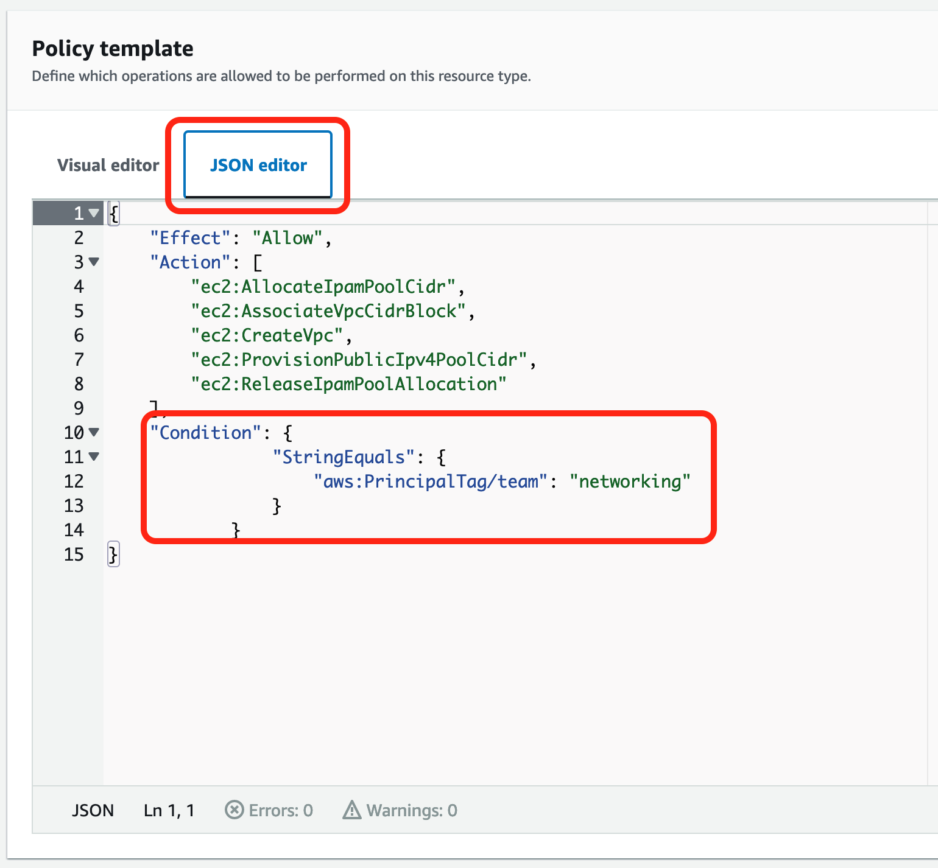Collapse the root object on line 1
938x868 pixels.
point(94,213)
